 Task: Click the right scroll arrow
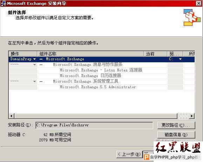click(x=192, y=116)
